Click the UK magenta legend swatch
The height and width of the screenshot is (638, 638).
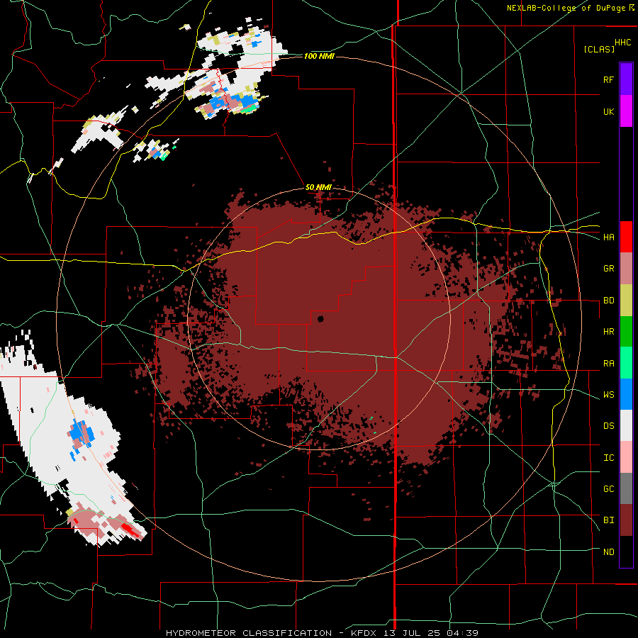pos(626,111)
